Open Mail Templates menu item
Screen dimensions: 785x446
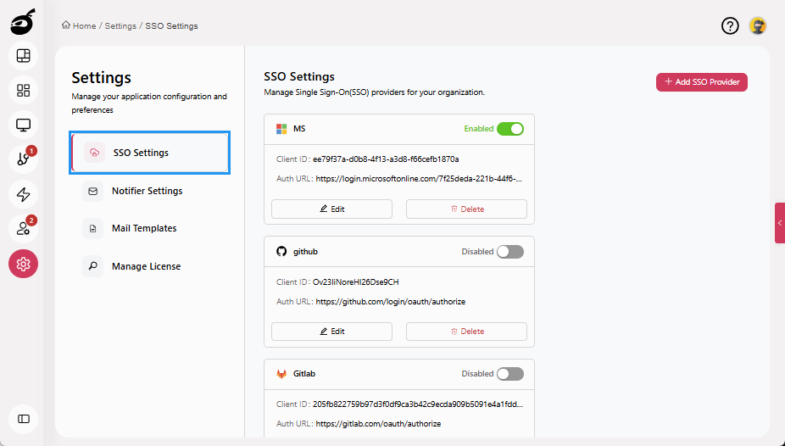point(150,228)
